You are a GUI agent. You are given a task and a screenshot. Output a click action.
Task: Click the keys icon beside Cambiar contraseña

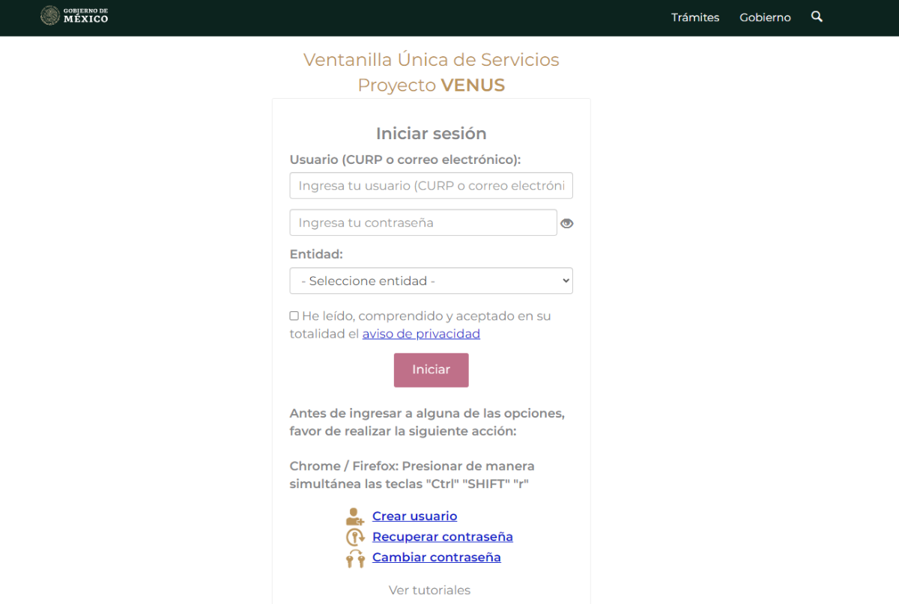coord(354,558)
